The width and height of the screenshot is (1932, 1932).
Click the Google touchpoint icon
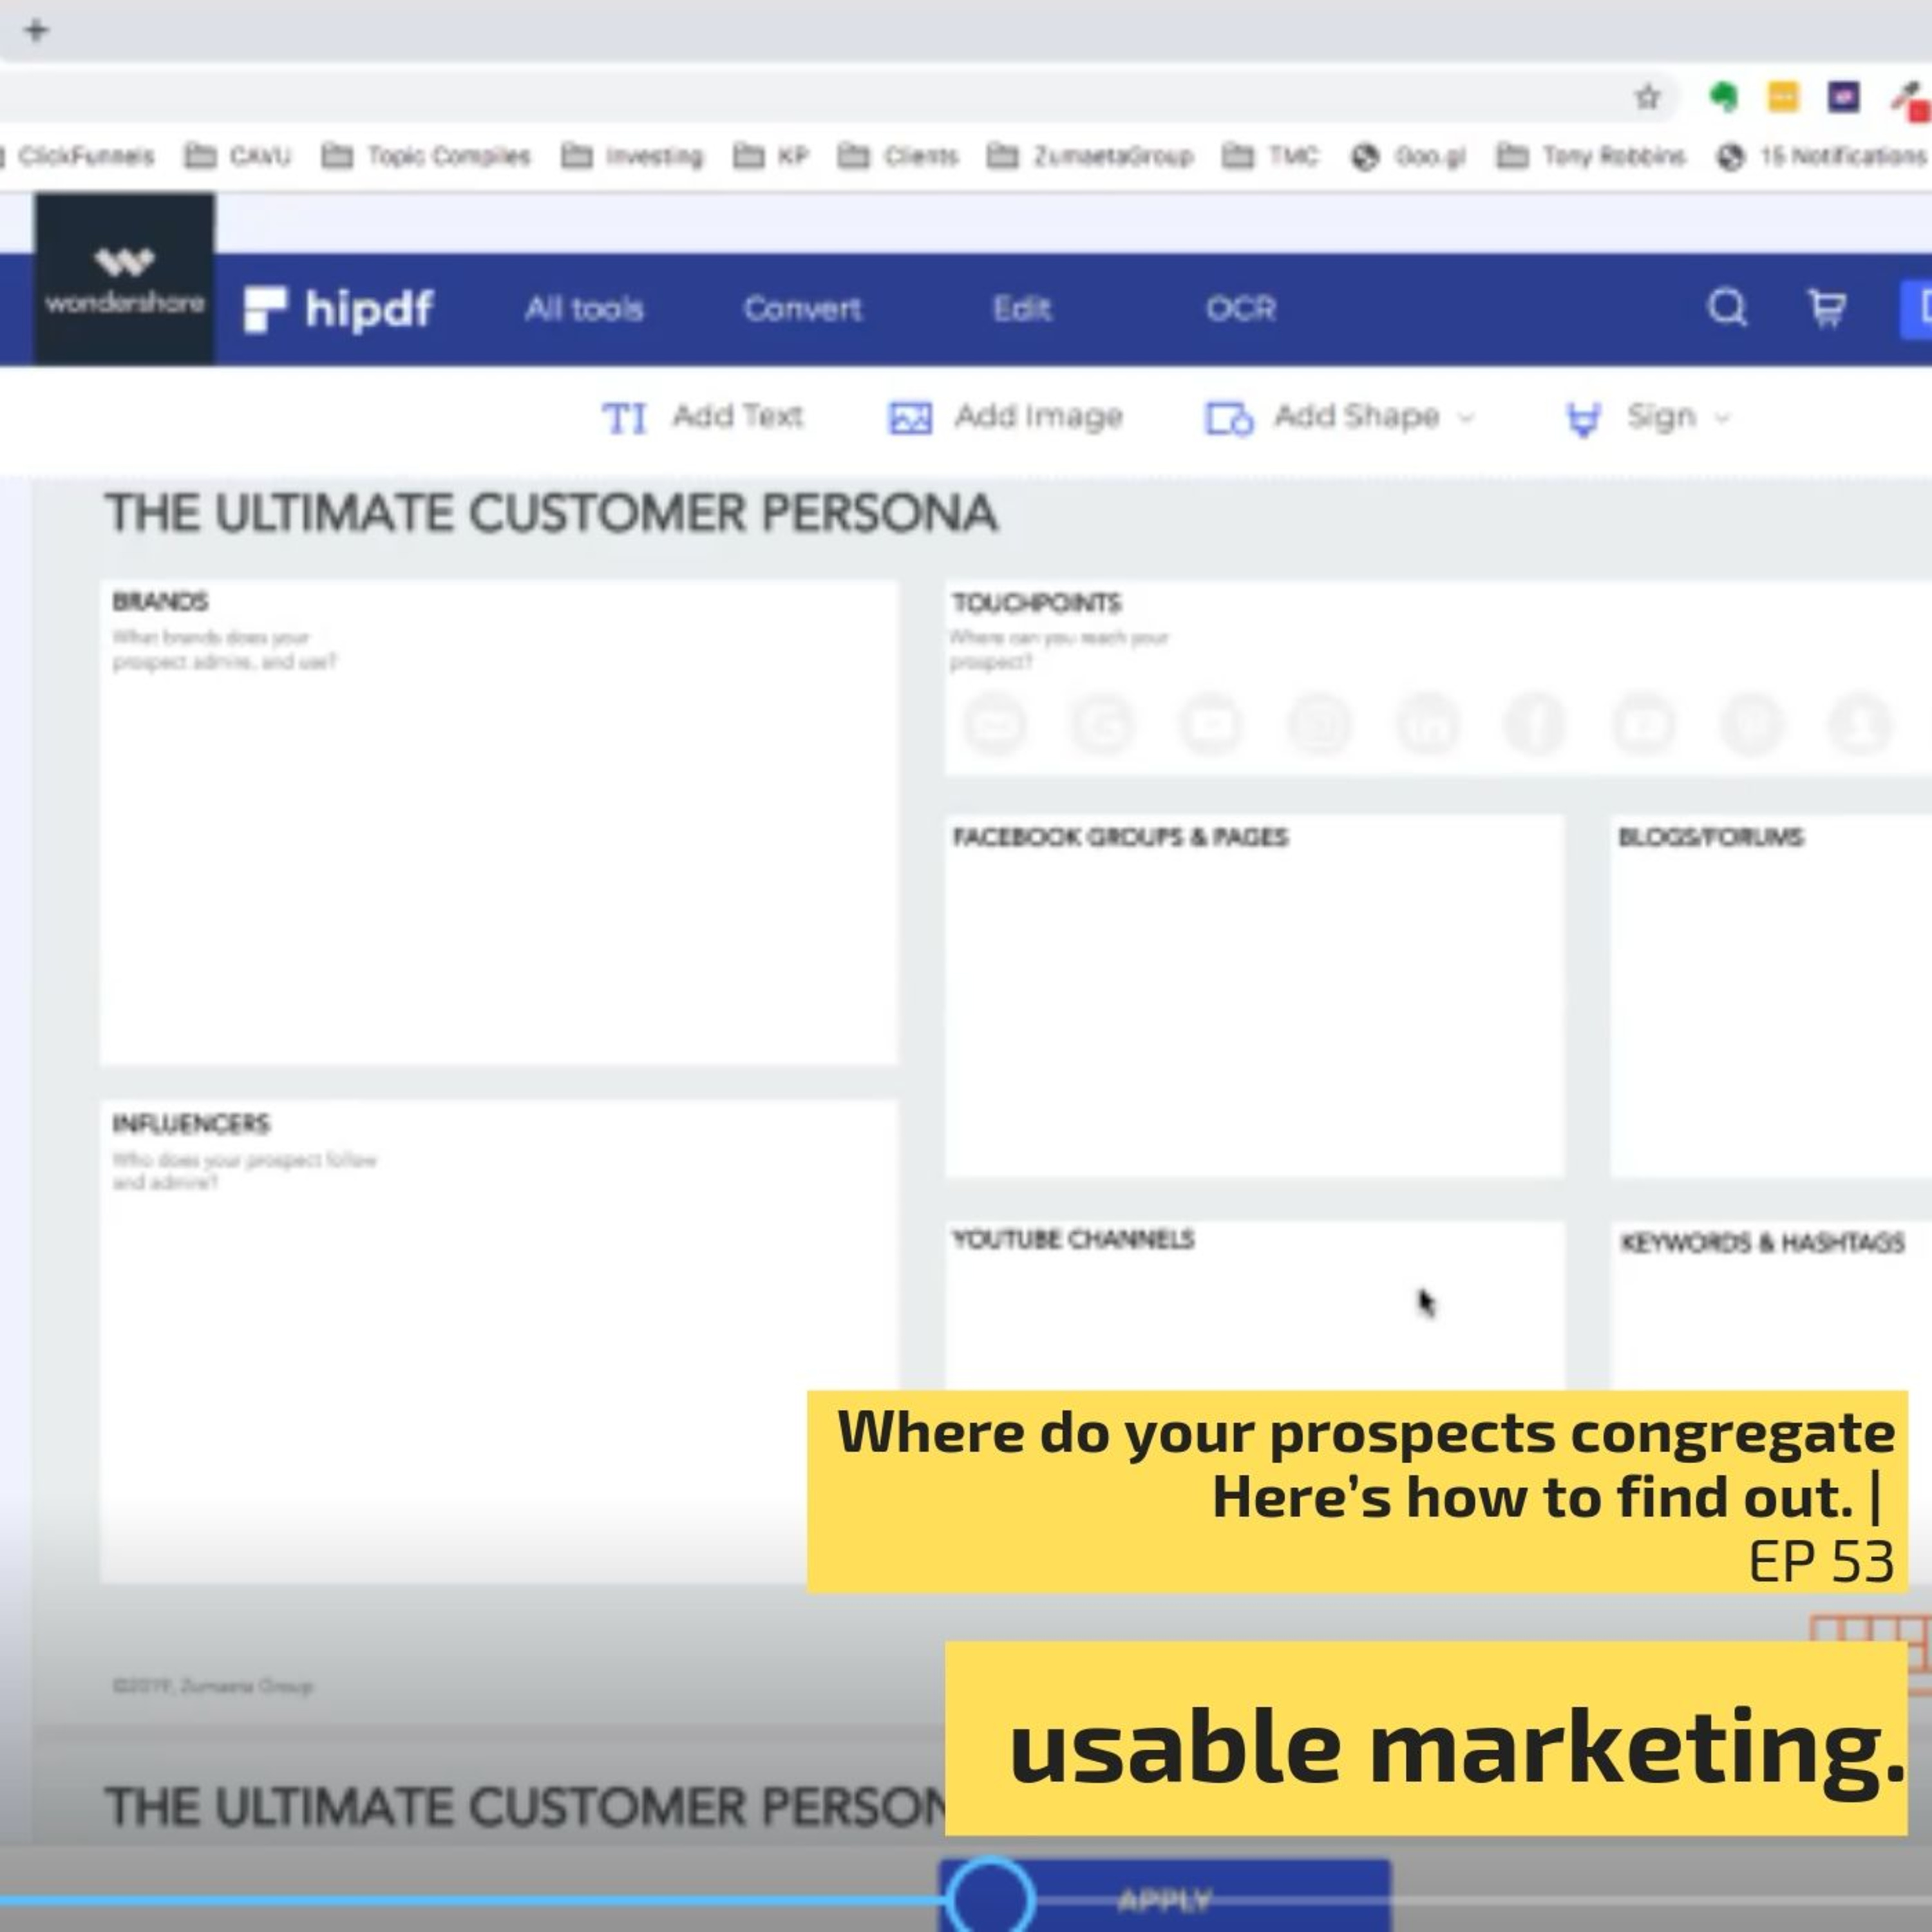click(1103, 724)
